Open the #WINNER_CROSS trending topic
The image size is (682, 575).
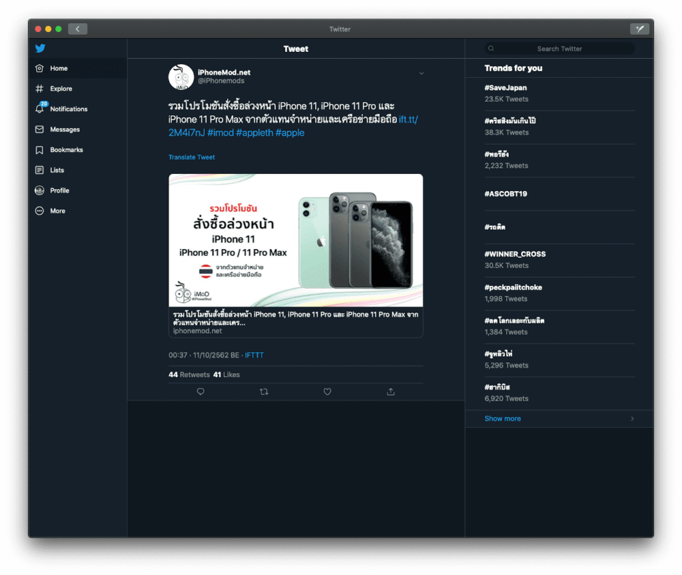pyautogui.click(x=515, y=254)
